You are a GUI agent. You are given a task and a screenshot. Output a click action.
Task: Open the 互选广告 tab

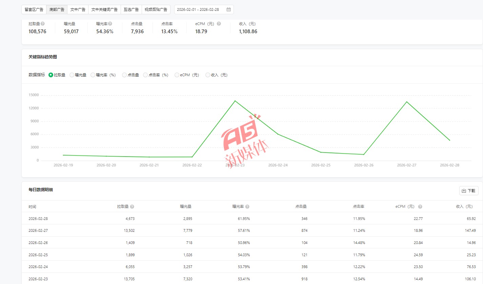click(131, 9)
